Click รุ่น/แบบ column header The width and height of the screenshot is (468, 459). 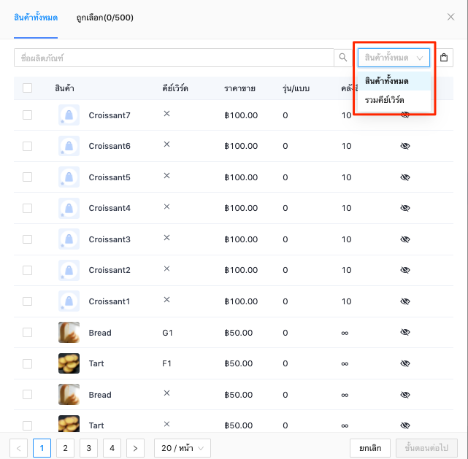pyautogui.click(x=296, y=88)
